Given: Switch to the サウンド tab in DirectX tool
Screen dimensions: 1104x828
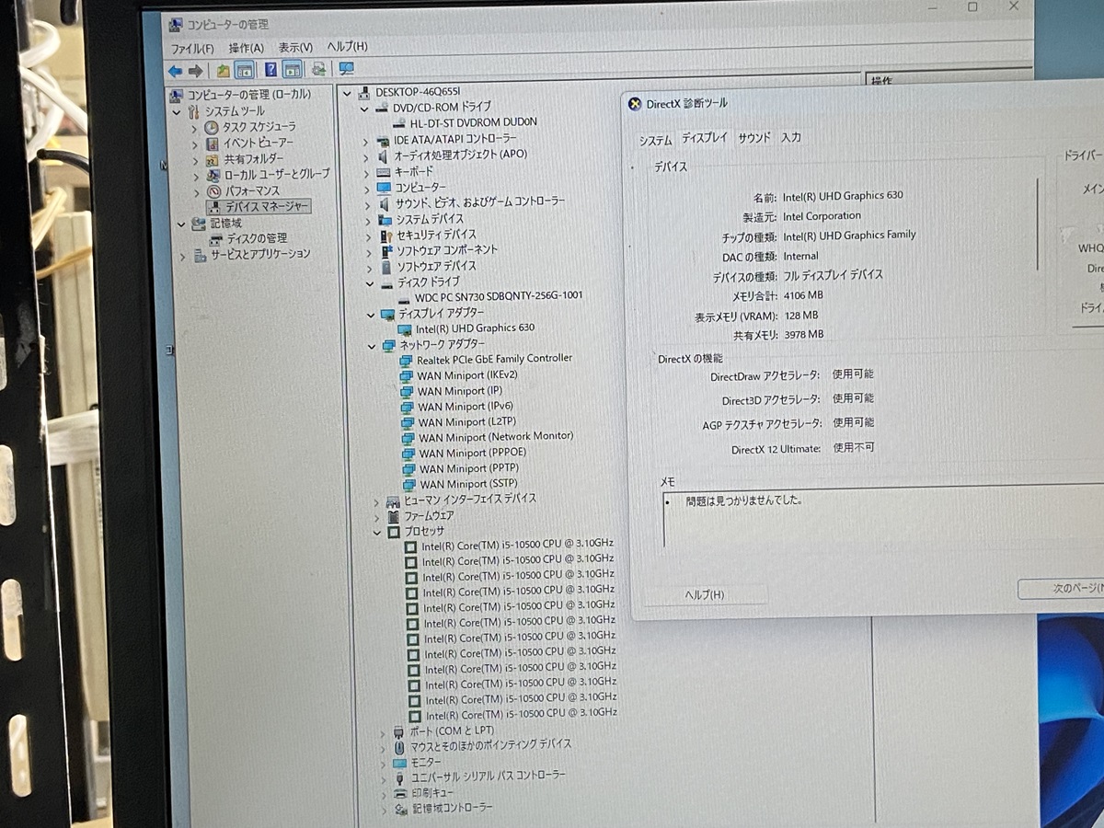Looking at the screenshot, I should [x=753, y=138].
